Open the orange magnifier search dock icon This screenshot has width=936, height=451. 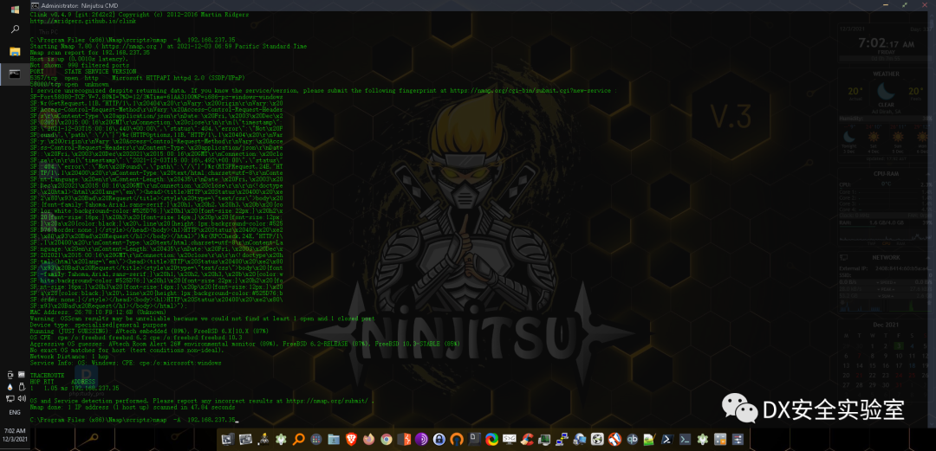coord(298,439)
